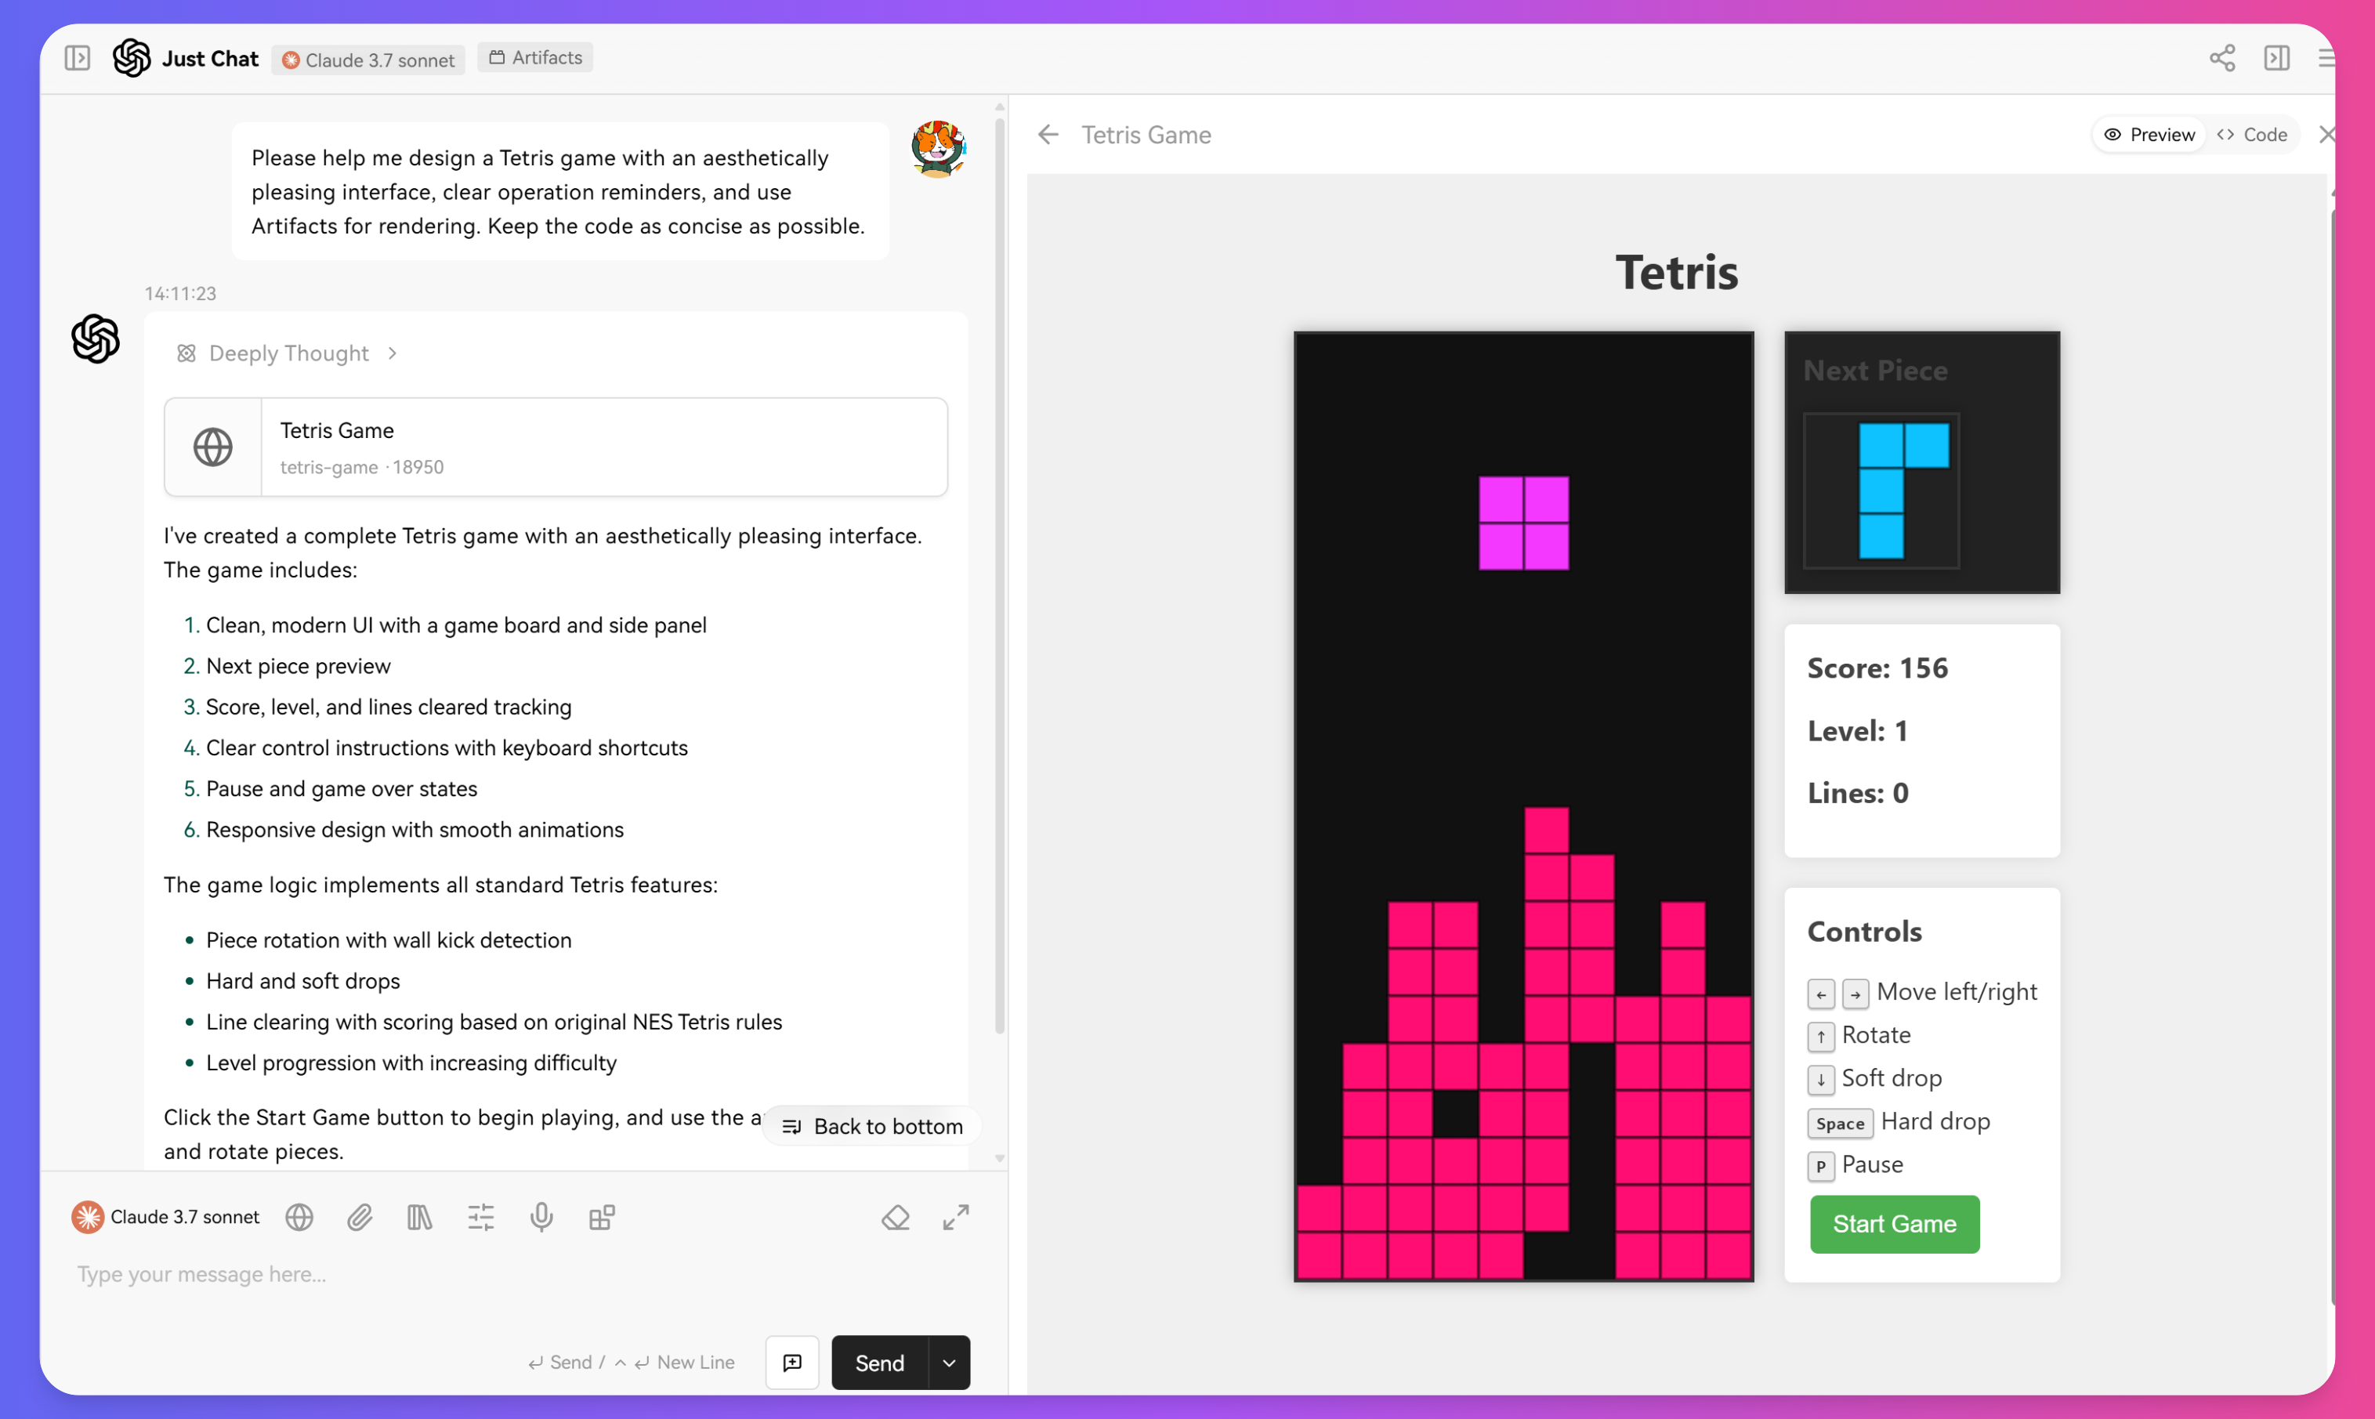
Task: Click the 14:11:23 timestamp
Action: [x=181, y=294]
